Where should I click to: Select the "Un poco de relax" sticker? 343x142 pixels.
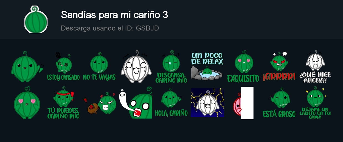[x=207, y=66]
